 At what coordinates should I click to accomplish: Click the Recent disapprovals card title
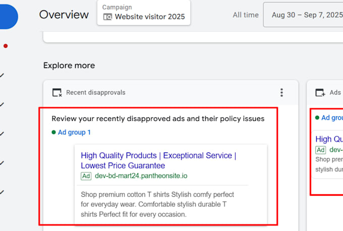[96, 93]
